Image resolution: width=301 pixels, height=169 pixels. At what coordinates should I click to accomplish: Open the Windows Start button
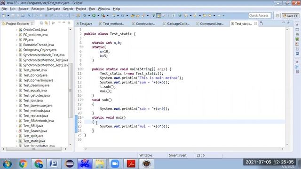(7, 164)
